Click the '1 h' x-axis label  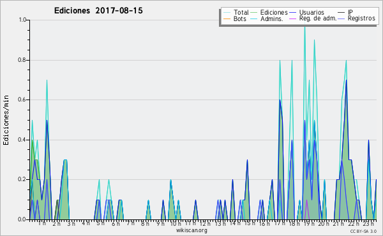42,223
